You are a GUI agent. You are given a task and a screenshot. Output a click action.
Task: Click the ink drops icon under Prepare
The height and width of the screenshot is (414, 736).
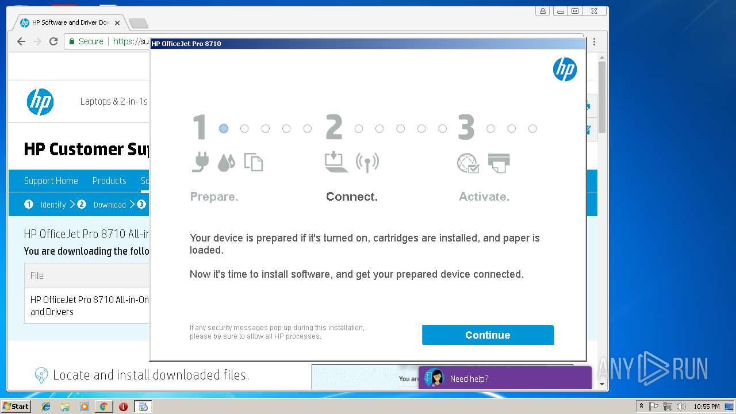coord(226,162)
